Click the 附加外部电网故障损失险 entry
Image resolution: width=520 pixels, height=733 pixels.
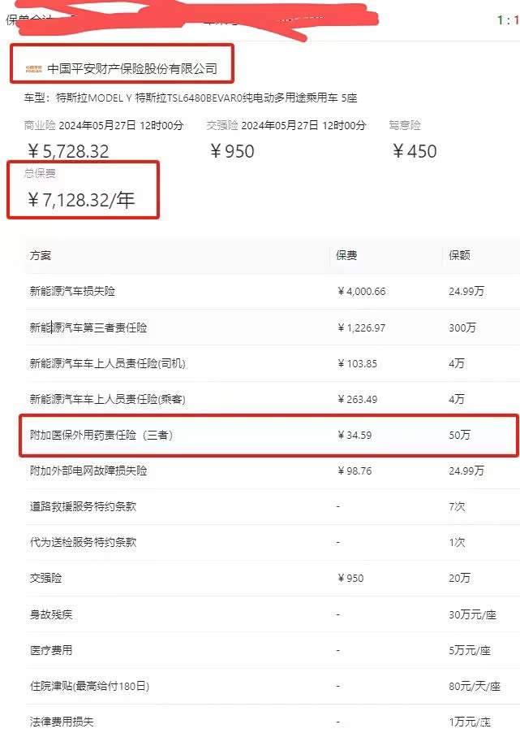tap(88, 471)
